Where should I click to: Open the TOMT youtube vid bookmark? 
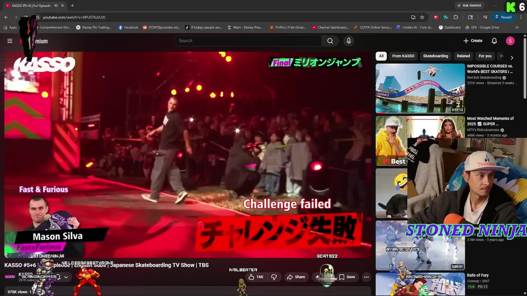161,28
